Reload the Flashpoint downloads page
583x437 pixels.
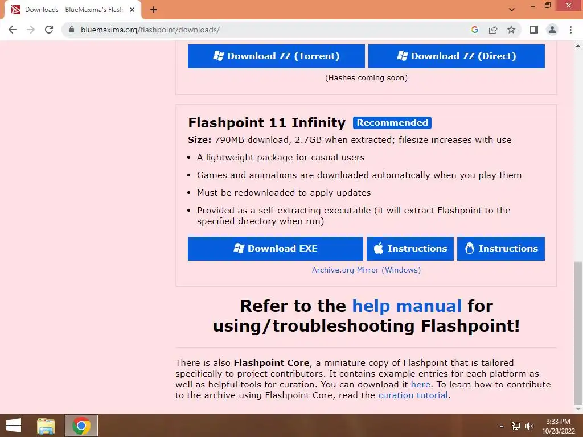coord(49,30)
